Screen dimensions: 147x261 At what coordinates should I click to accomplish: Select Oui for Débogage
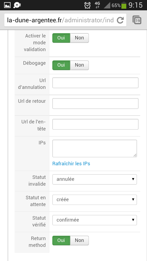(61, 65)
